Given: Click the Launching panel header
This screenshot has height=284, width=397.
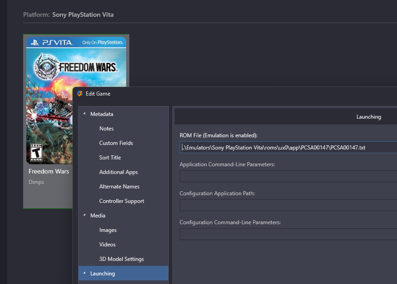Looking at the screenshot, I should 286,117.
